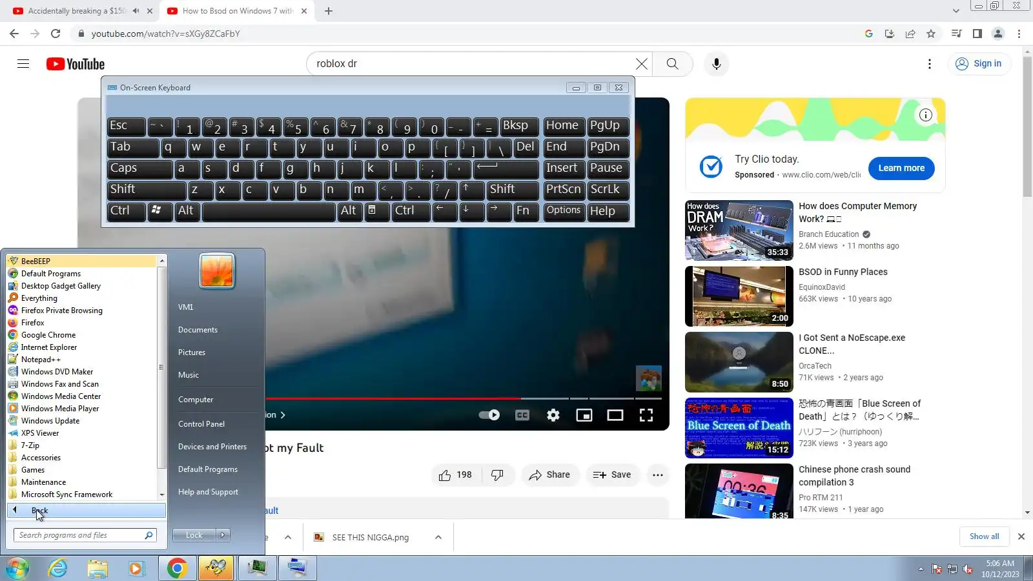
Task: Bookmark this page with star icon
Action: [x=930, y=34]
